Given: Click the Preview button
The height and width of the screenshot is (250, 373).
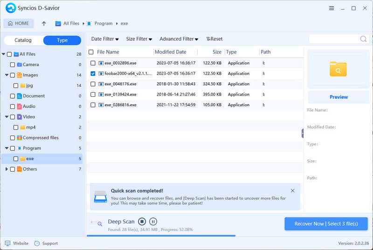Looking at the screenshot, I should click(338, 97).
